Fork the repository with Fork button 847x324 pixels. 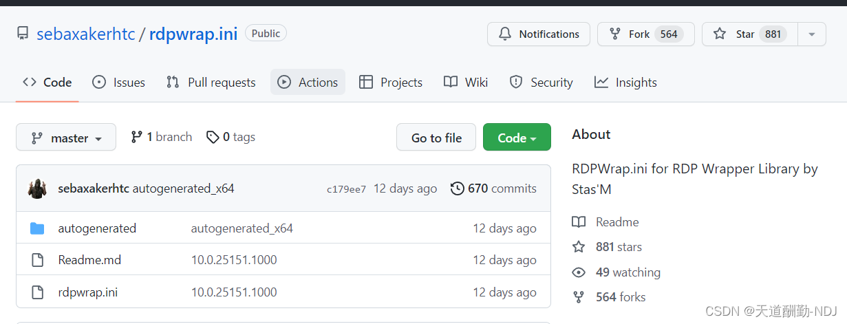pos(645,34)
